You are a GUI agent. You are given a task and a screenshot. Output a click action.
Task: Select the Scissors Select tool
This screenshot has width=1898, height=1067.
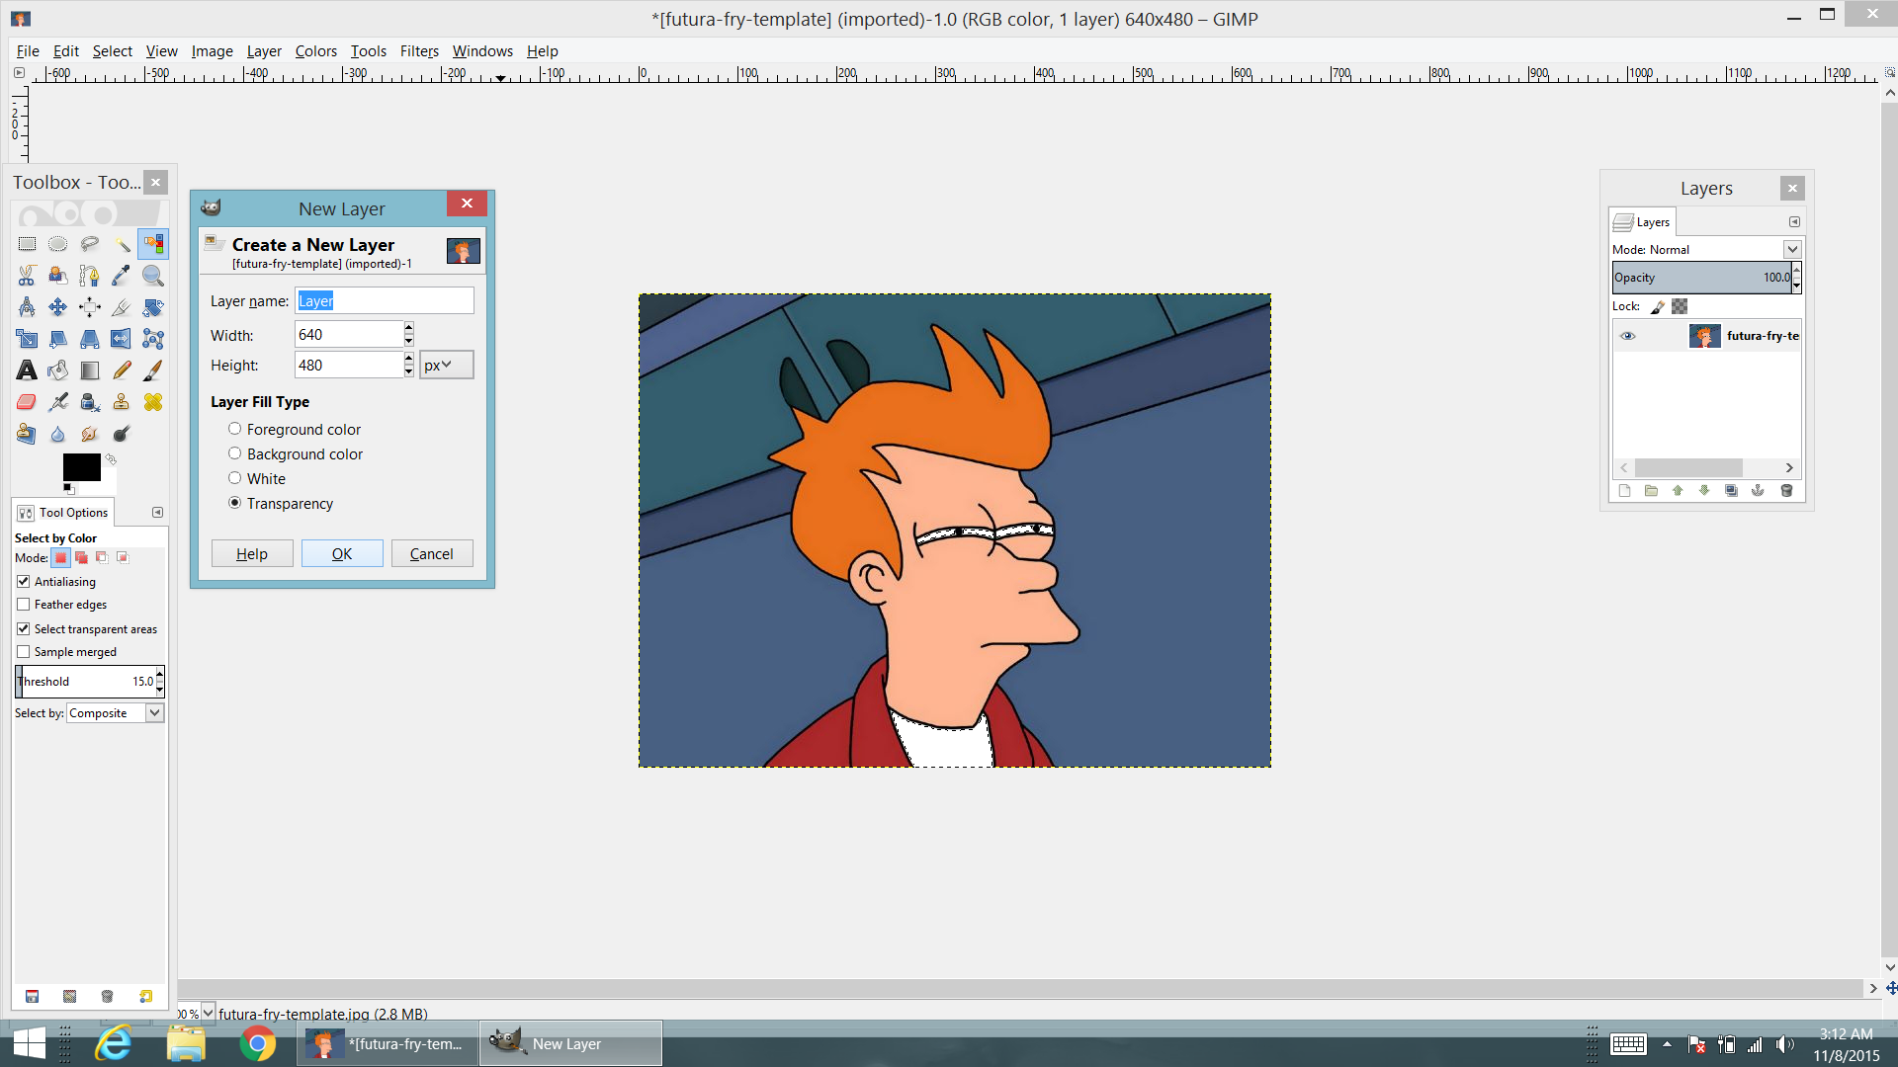[x=27, y=276]
